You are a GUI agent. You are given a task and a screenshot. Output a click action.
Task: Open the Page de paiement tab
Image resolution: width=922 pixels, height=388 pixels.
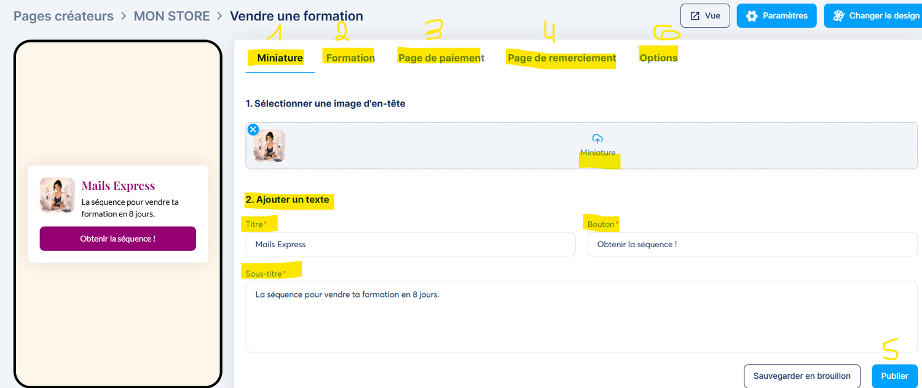click(x=441, y=58)
